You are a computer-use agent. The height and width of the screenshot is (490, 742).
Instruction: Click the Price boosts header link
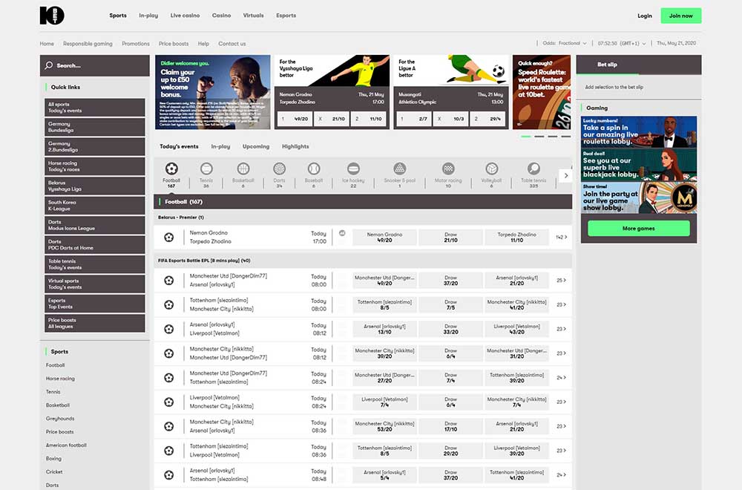173,44
